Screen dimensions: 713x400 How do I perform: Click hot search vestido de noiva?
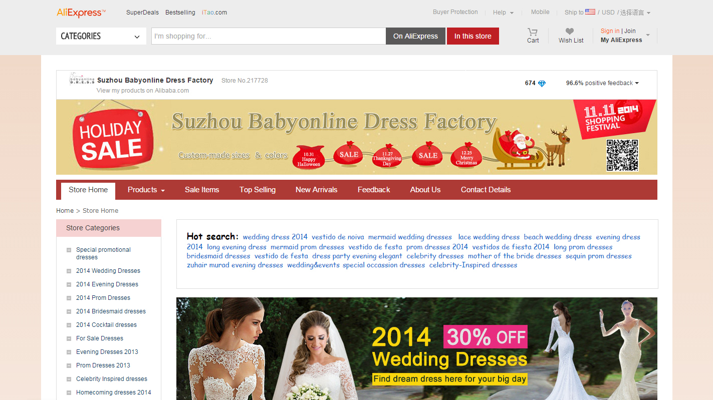coord(338,237)
